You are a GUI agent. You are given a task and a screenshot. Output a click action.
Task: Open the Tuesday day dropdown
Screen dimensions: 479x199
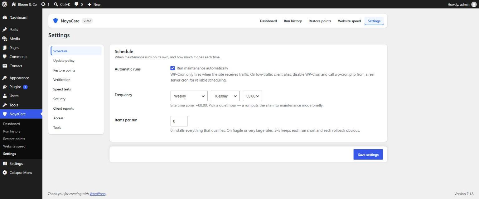coord(225,96)
